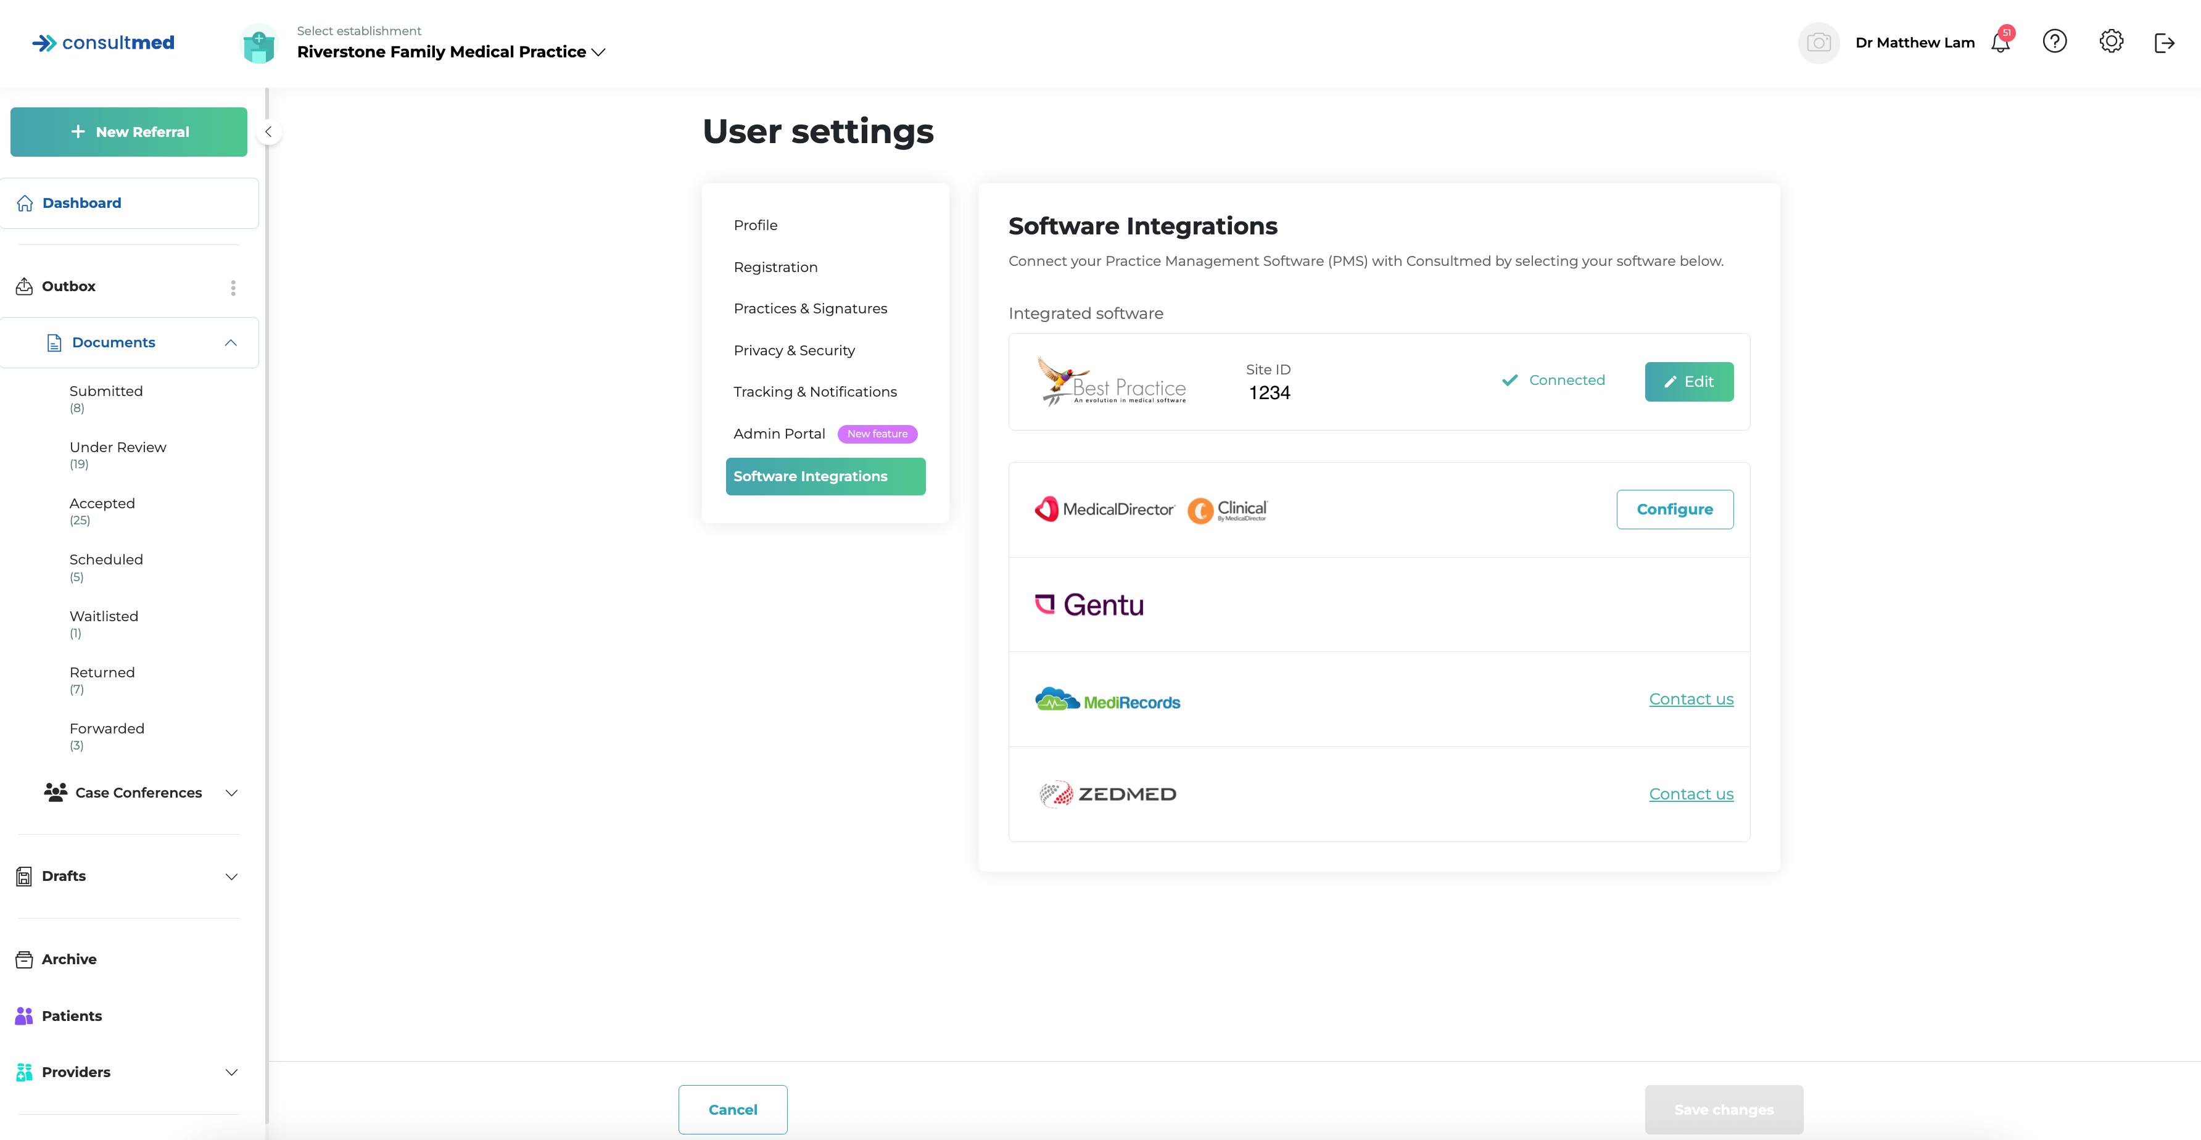Click Contact us link for MediRecords
Screen dimensions: 2201x1140
(x=1690, y=699)
